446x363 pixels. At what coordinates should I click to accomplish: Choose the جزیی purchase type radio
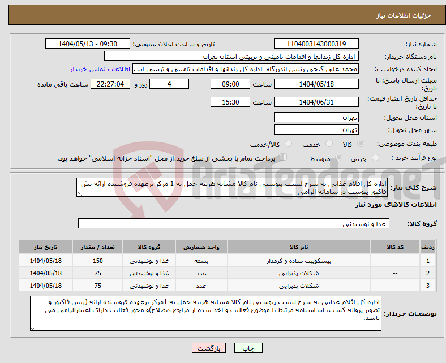click(375, 158)
